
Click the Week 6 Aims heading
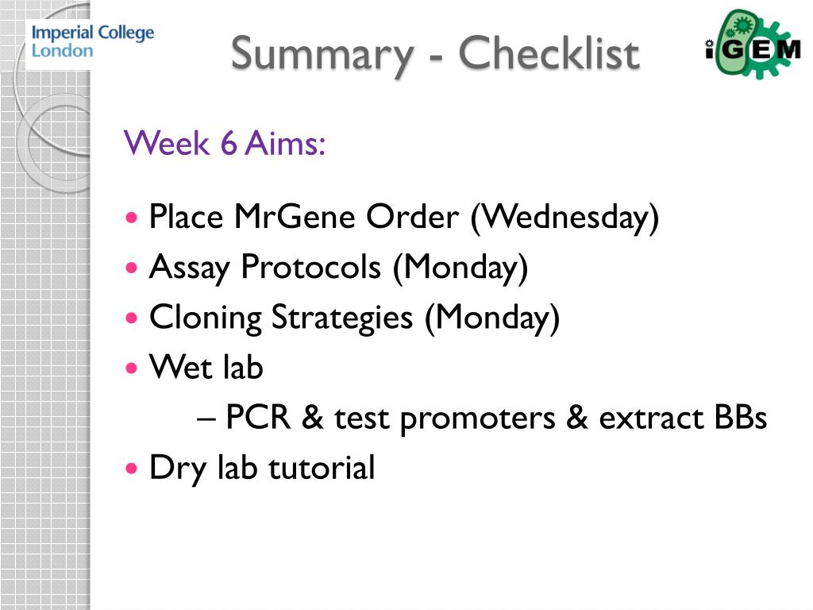[225, 143]
